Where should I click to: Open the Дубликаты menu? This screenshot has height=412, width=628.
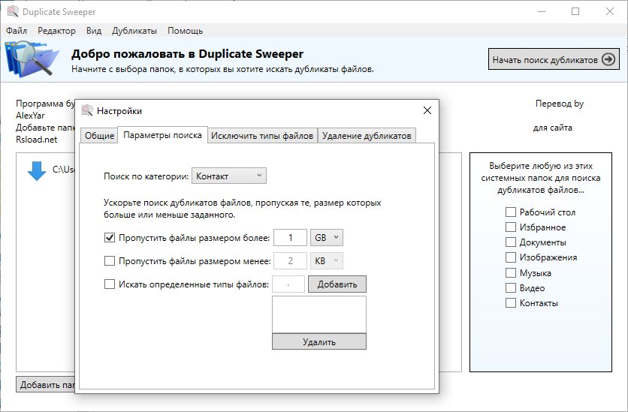pyautogui.click(x=134, y=31)
